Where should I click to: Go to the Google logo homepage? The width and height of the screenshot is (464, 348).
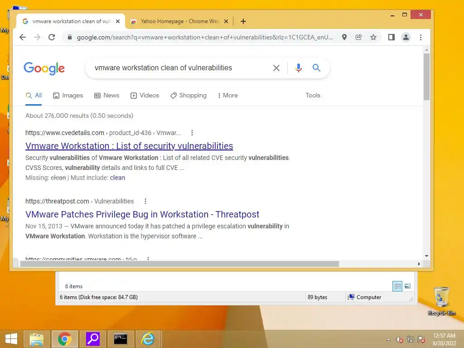click(44, 68)
